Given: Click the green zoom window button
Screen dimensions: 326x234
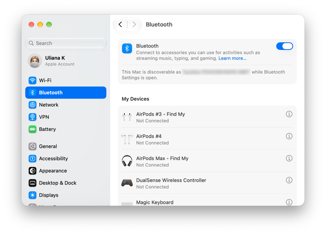Looking at the screenshot, I should [49, 25].
